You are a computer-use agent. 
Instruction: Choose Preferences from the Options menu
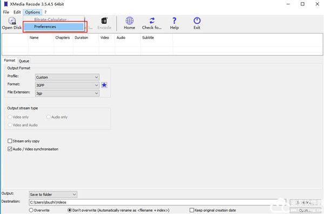(53, 26)
